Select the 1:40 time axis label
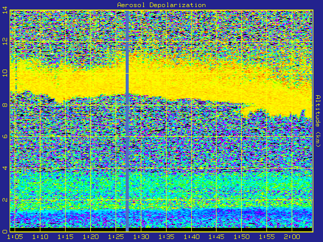323x242 pixels. point(192,237)
